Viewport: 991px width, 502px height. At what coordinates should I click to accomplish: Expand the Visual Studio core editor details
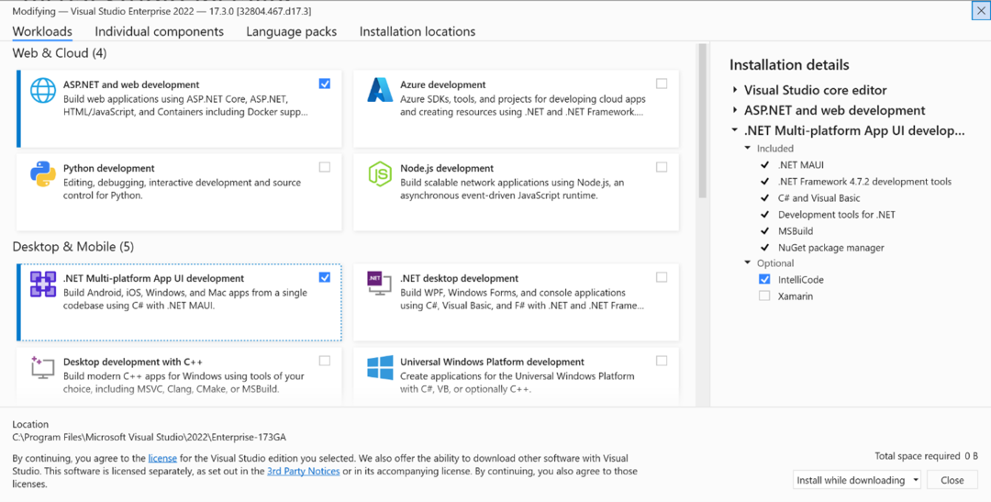[x=735, y=90]
